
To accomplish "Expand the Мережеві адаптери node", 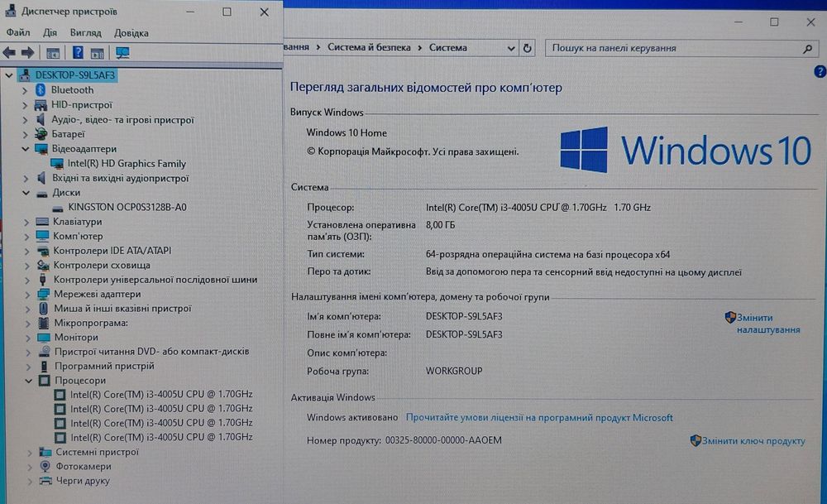I will (x=27, y=295).
